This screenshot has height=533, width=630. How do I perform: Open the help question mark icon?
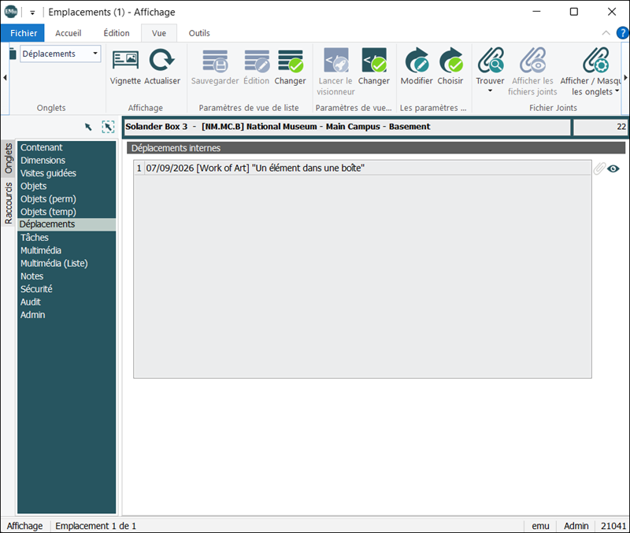click(x=623, y=33)
